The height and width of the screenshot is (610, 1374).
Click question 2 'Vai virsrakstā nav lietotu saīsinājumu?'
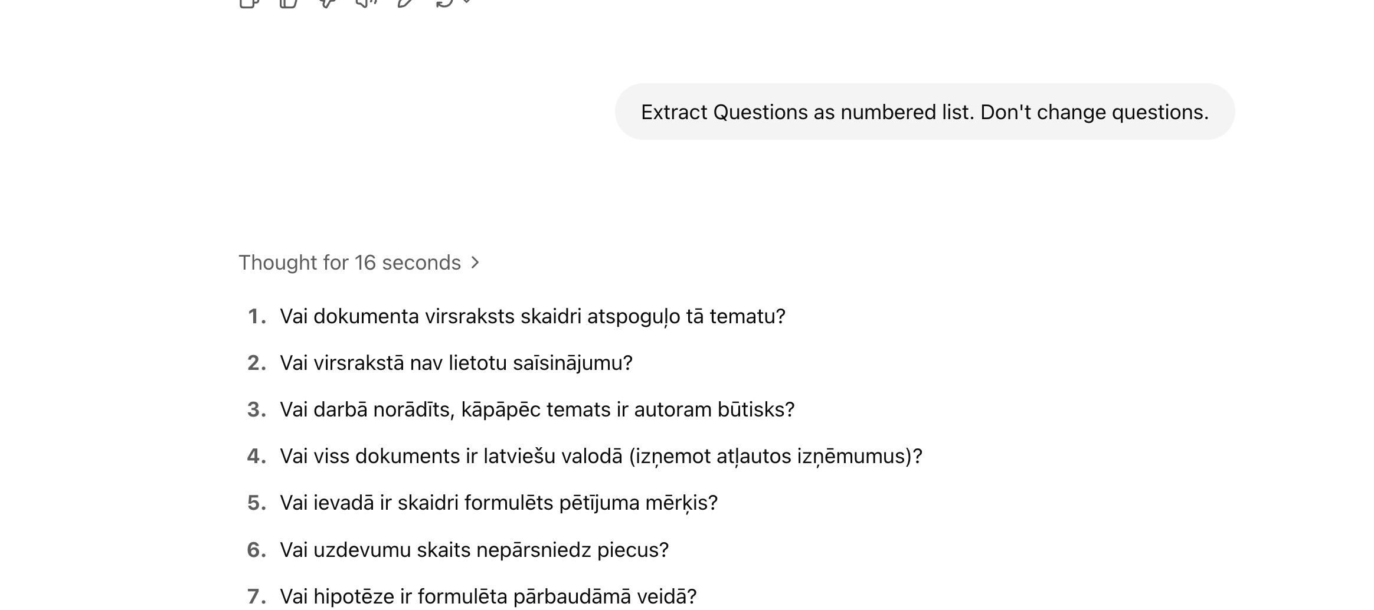pos(456,363)
